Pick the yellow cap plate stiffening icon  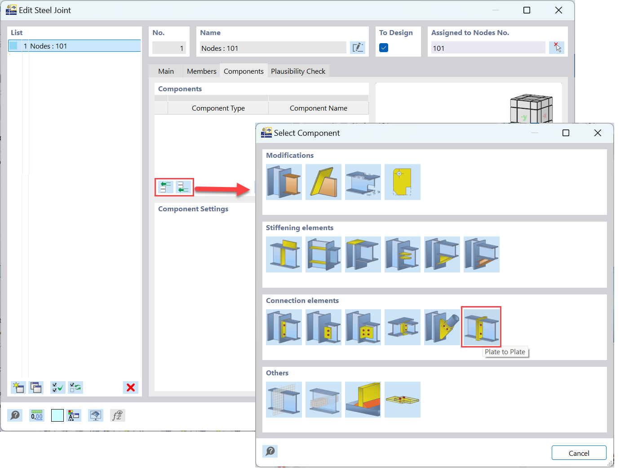pos(363,254)
